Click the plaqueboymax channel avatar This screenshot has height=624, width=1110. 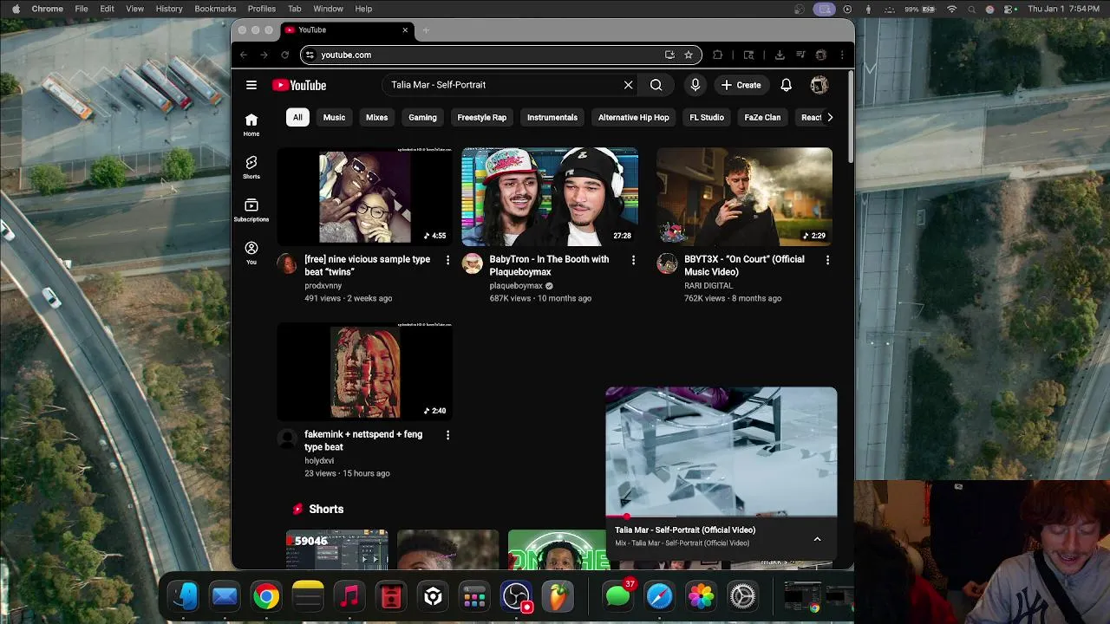tap(472, 263)
